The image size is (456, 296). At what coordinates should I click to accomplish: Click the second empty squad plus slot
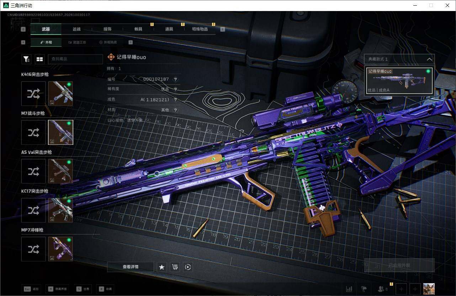click(x=415, y=289)
